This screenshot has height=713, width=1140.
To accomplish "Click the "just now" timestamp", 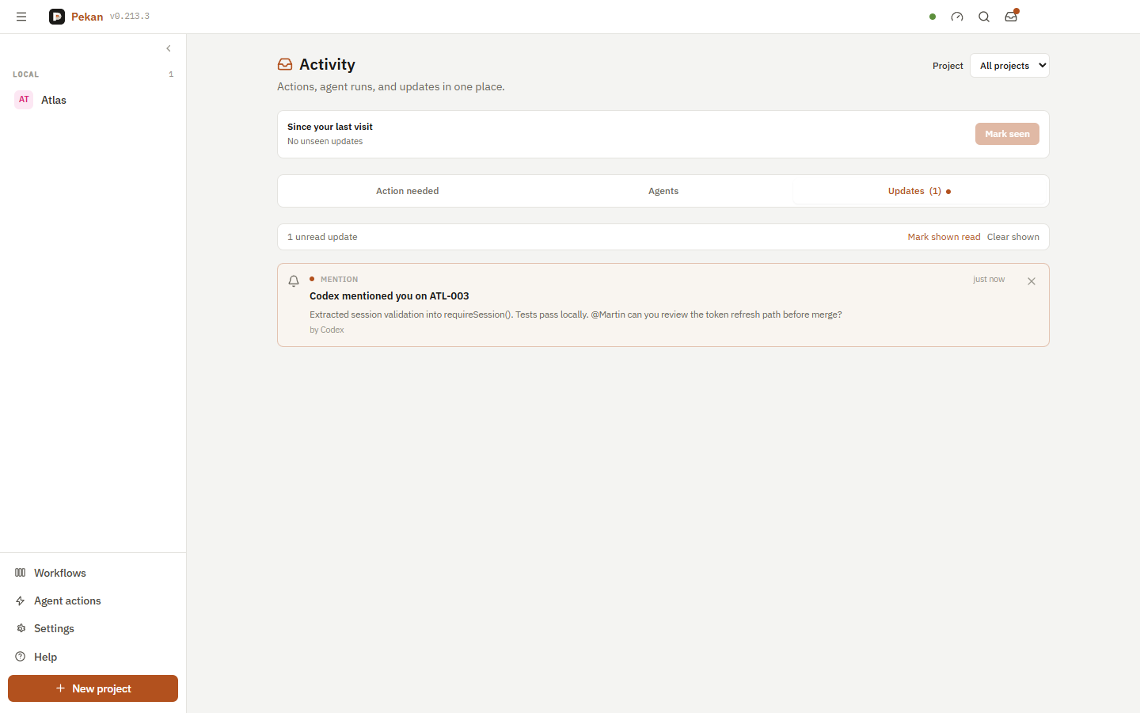I will click(x=989, y=280).
